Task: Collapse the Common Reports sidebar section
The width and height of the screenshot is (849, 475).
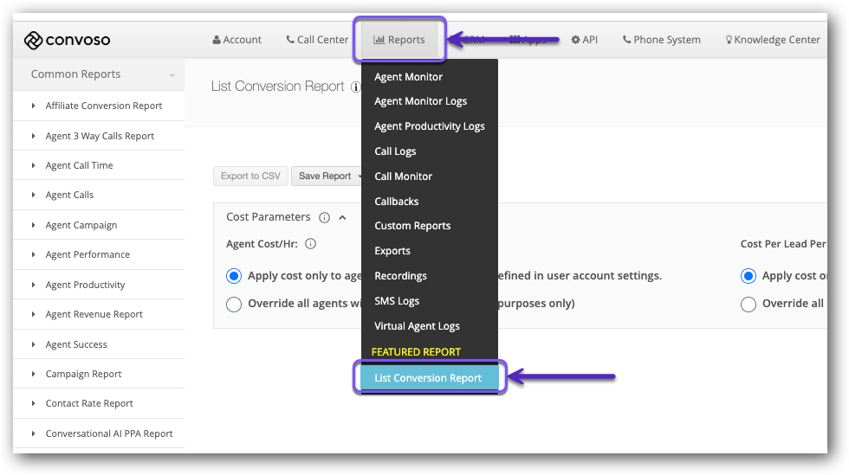Action: [172, 74]
